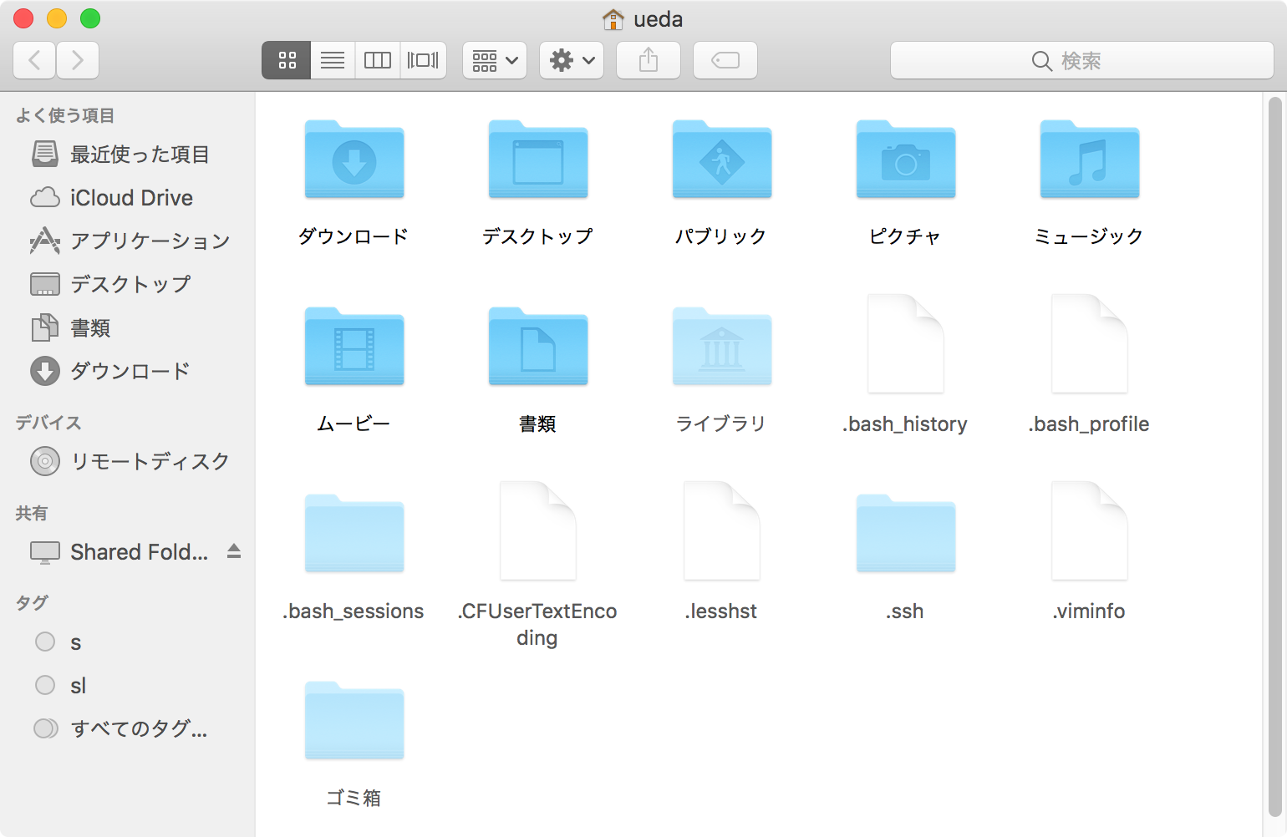Viewport: 1287px width, 837px height.
Task: Go back with the left arrow
Action: tap(34, 60)
